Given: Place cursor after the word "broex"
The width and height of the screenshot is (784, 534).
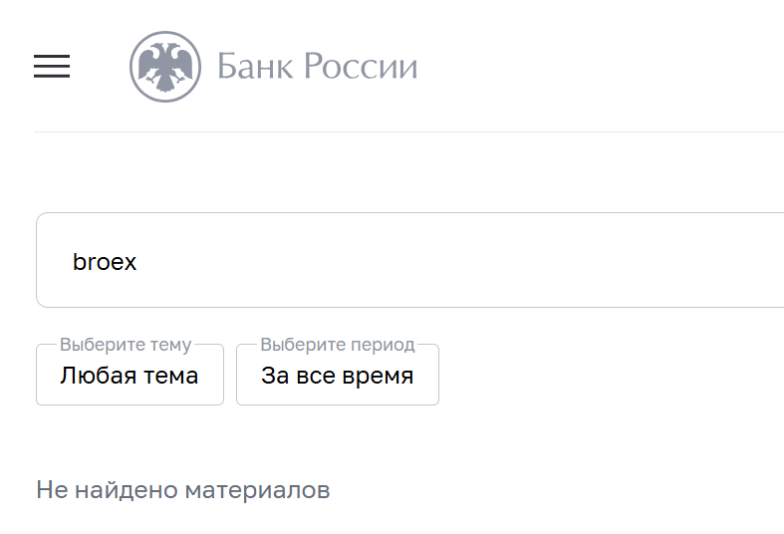Looking at the screenshot, I should pos(138,262).
